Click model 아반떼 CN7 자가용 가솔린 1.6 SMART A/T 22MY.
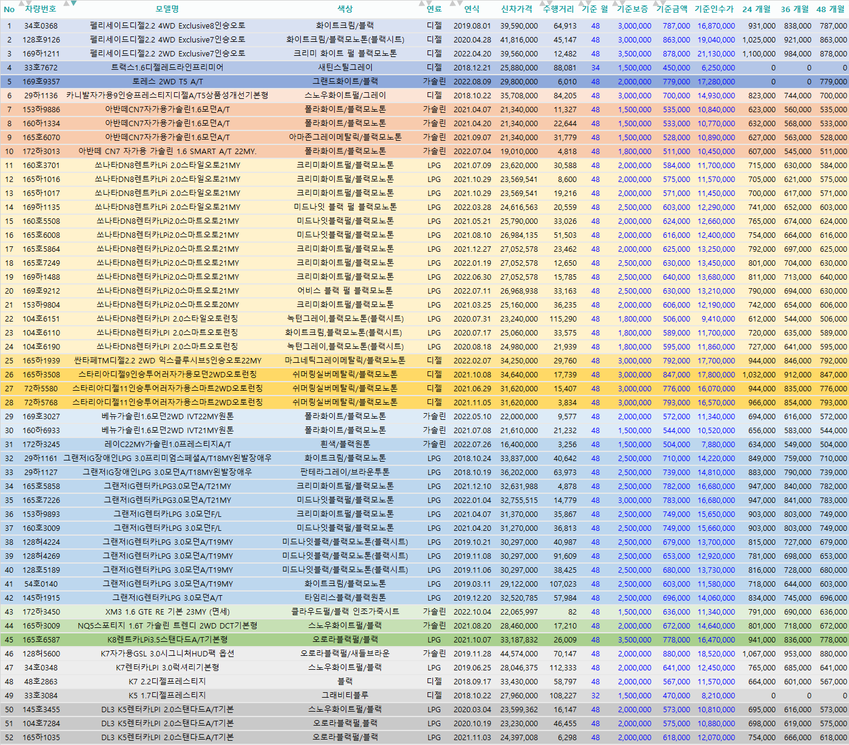Image resolution: width=849 pixels, height=745 pixels. (x=167, y=152)
